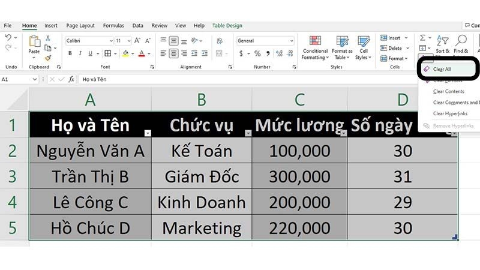
Task: Click the Decrease Indent icon
Action: tap(194, 53)
